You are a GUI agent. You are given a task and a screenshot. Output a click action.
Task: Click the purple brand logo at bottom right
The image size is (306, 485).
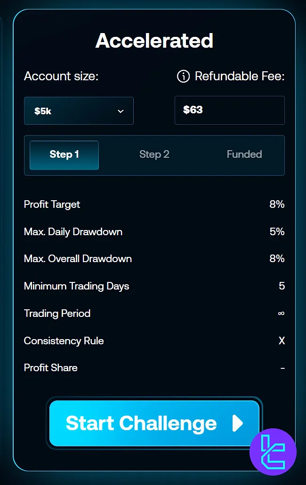click(x=273, y=451)
